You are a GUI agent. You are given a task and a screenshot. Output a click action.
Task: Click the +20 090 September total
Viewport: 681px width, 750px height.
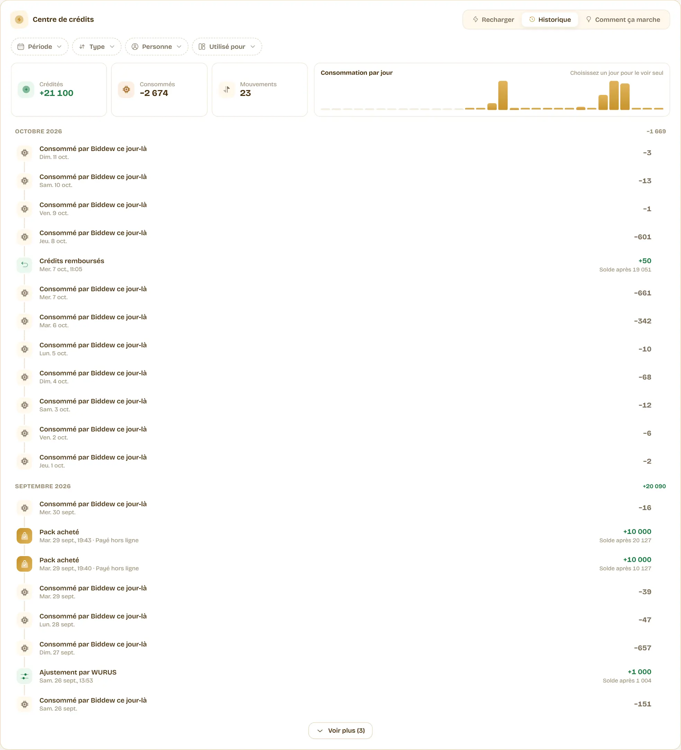[654, 486]
